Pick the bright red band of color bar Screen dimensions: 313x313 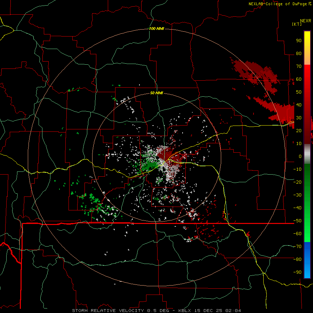click(307, 74)
